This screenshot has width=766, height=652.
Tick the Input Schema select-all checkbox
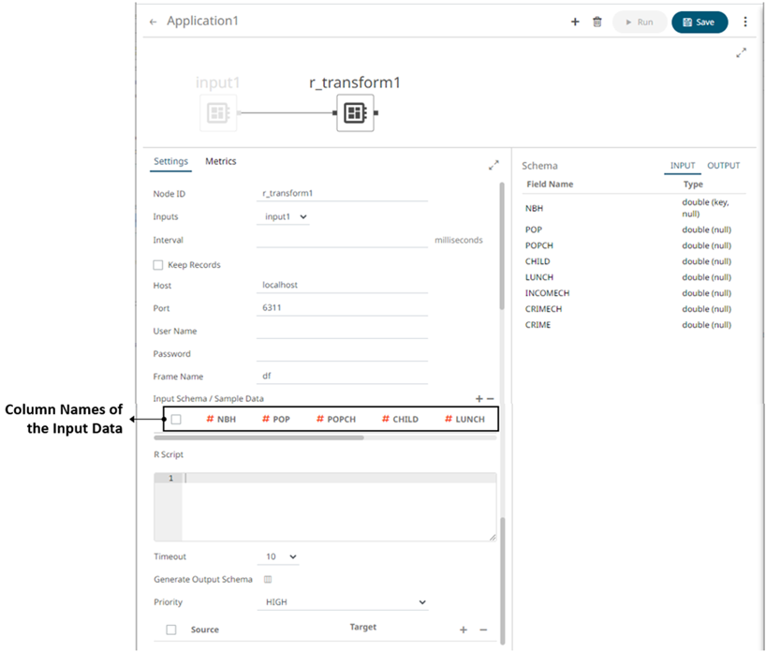[176, 420]
